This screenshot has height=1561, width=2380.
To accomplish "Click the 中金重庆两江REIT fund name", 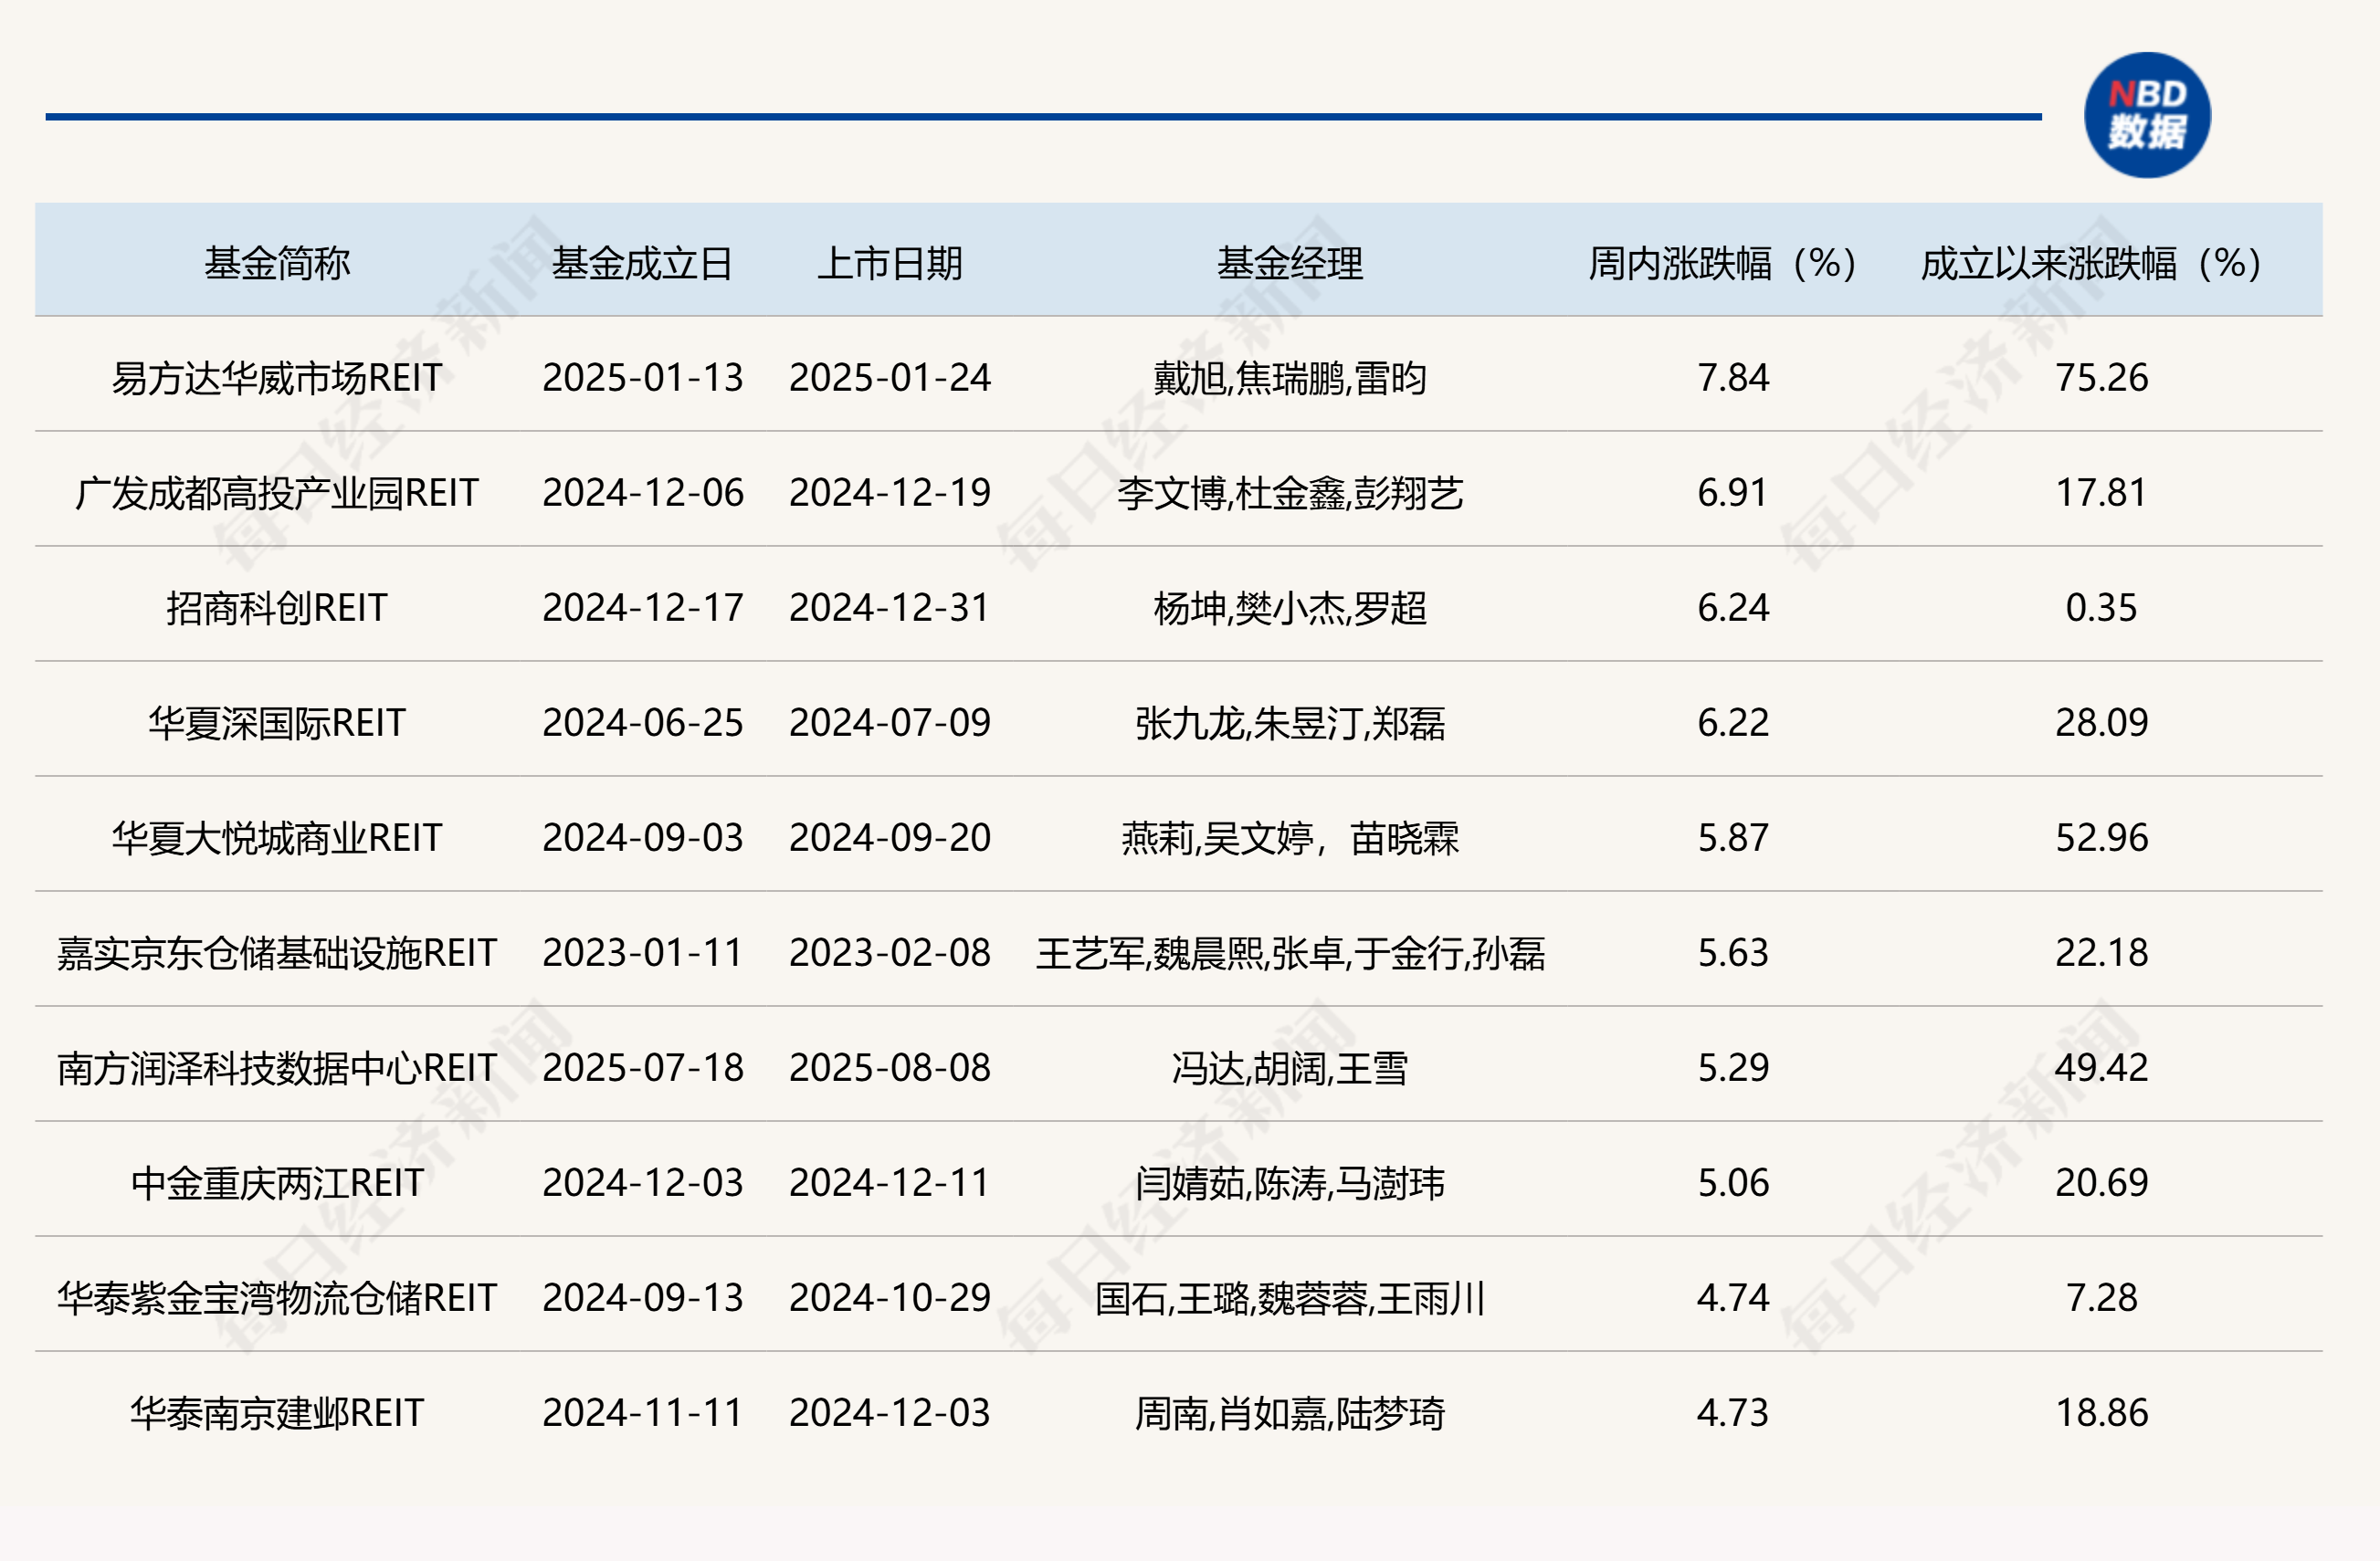I will (277, 1182).
